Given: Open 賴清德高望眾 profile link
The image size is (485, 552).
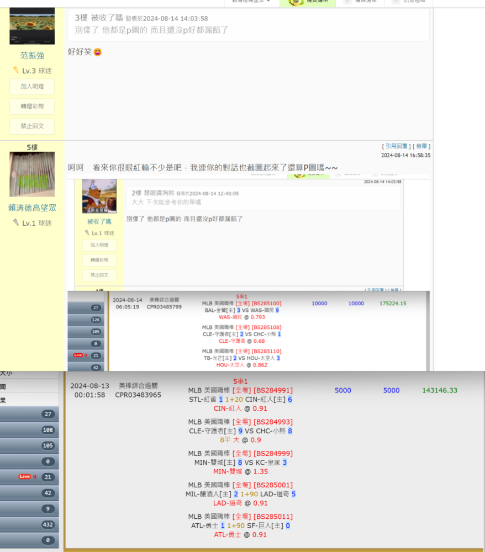Looking at the screenshot, I should pos(32,208).
